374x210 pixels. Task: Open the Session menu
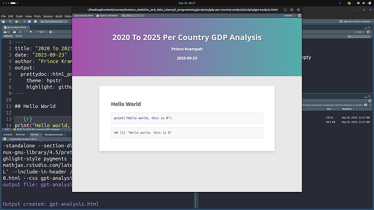pos(48,16)
